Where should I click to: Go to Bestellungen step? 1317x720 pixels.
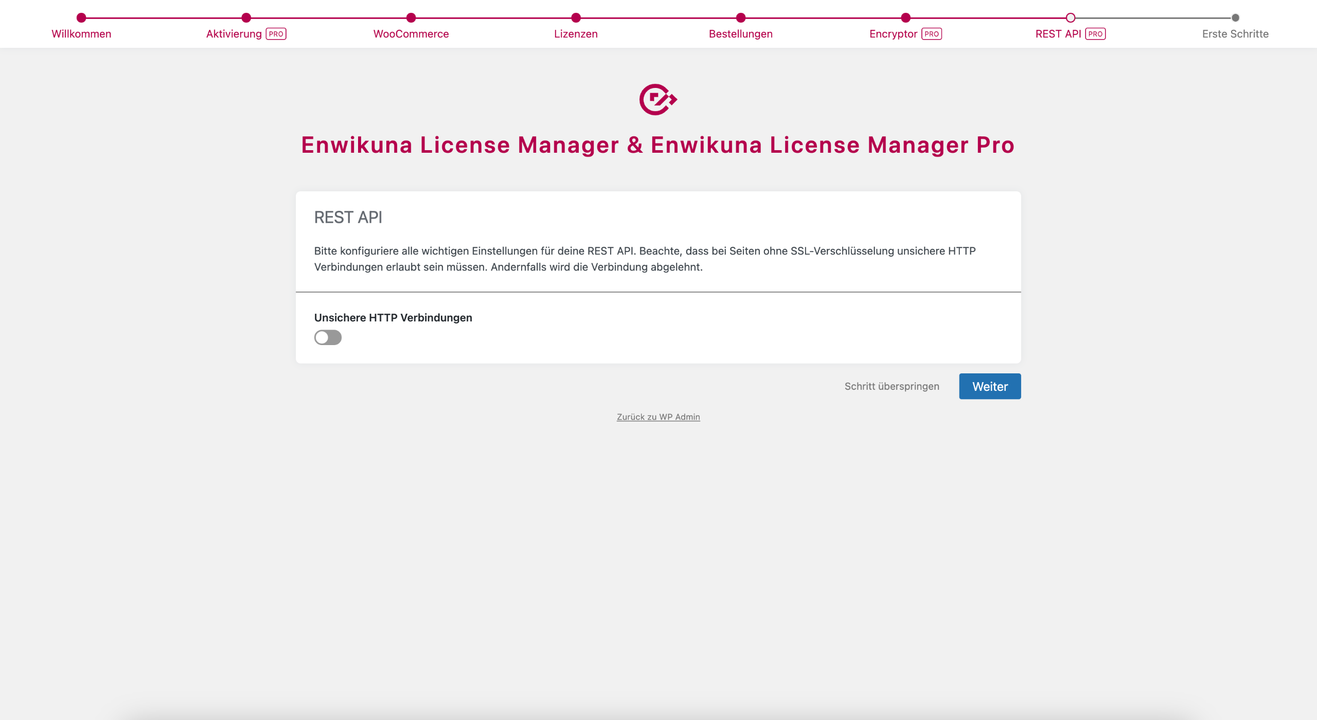tap(740, 34)
